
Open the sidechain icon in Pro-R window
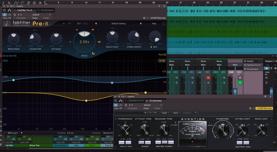click(9, 15)
